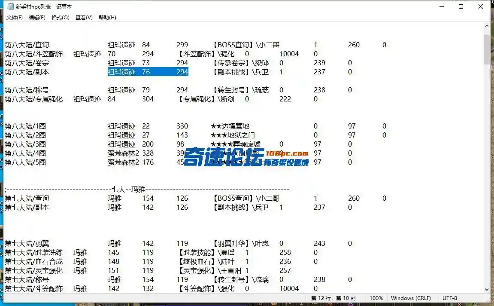Click 【羽翼升华】\叶岚 text

coord(240,244)
